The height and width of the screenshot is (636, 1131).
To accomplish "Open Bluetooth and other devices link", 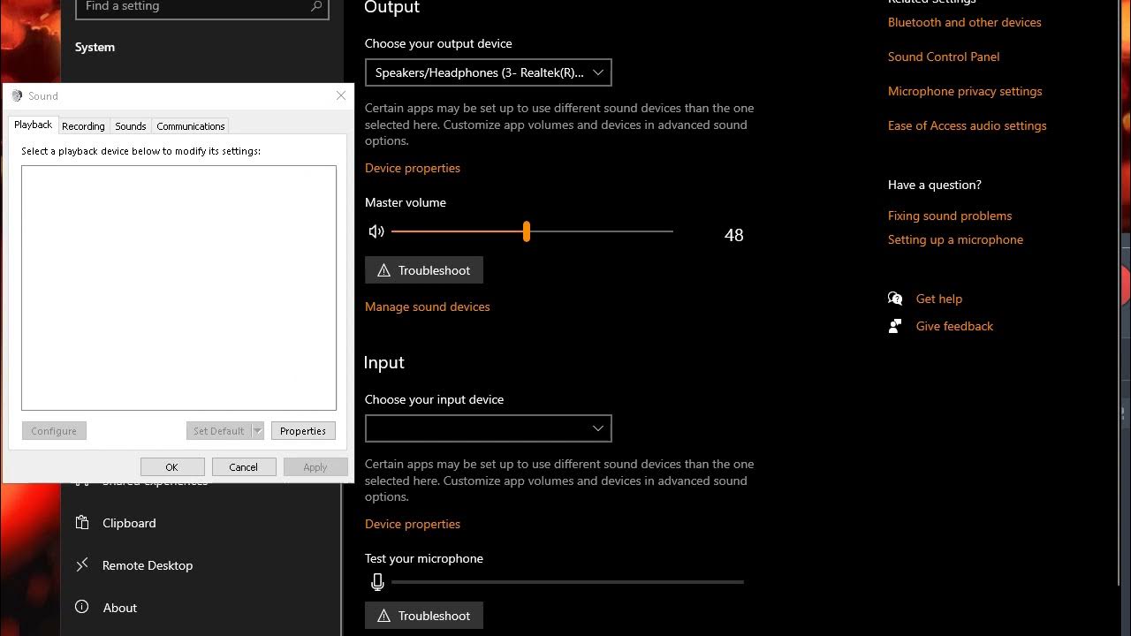I will coord(965,22).
